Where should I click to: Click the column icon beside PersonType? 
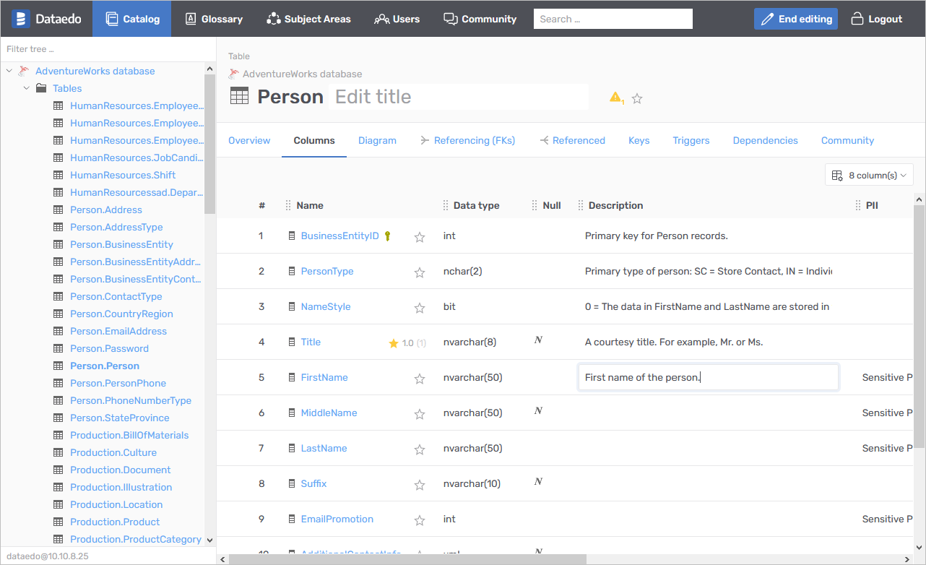pos(292,272)
